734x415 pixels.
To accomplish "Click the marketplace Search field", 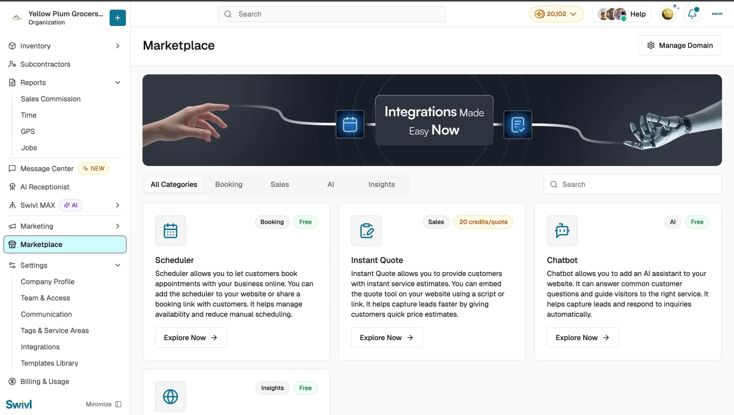I will [632, 184].
